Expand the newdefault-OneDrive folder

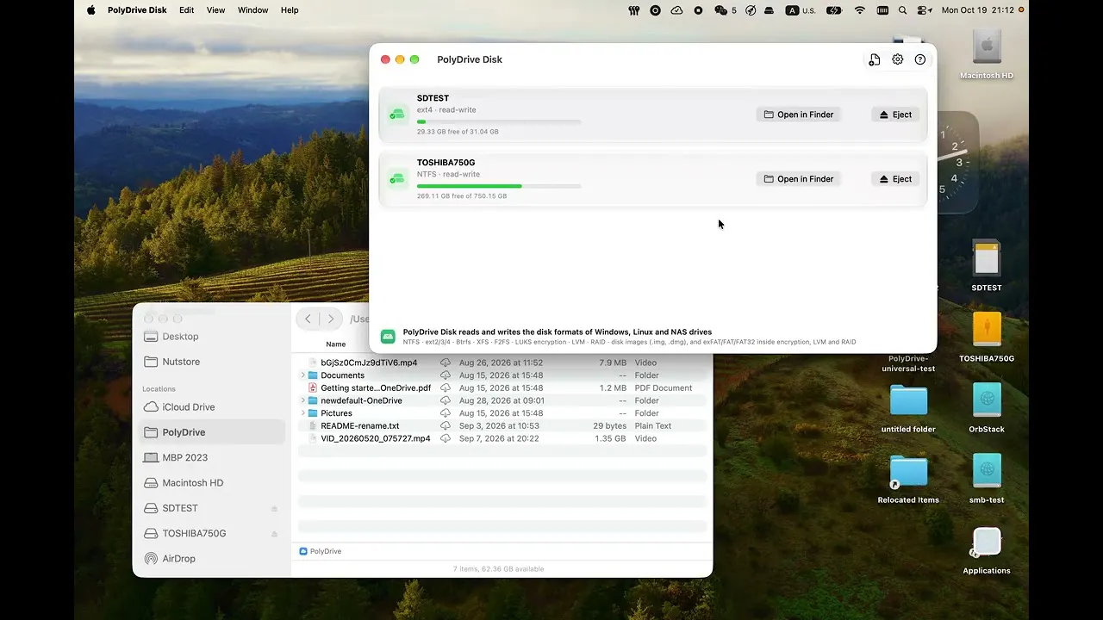pos(302,400)
